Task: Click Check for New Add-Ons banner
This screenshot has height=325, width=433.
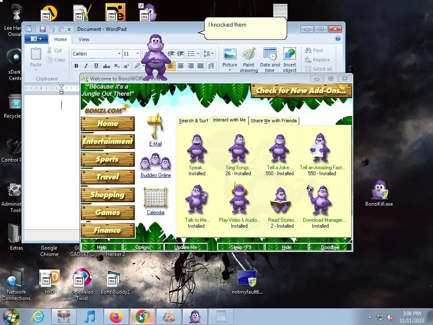Action: (x=301, y=91)
